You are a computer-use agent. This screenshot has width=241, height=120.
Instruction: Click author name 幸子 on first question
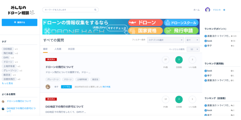coord(56,87)
